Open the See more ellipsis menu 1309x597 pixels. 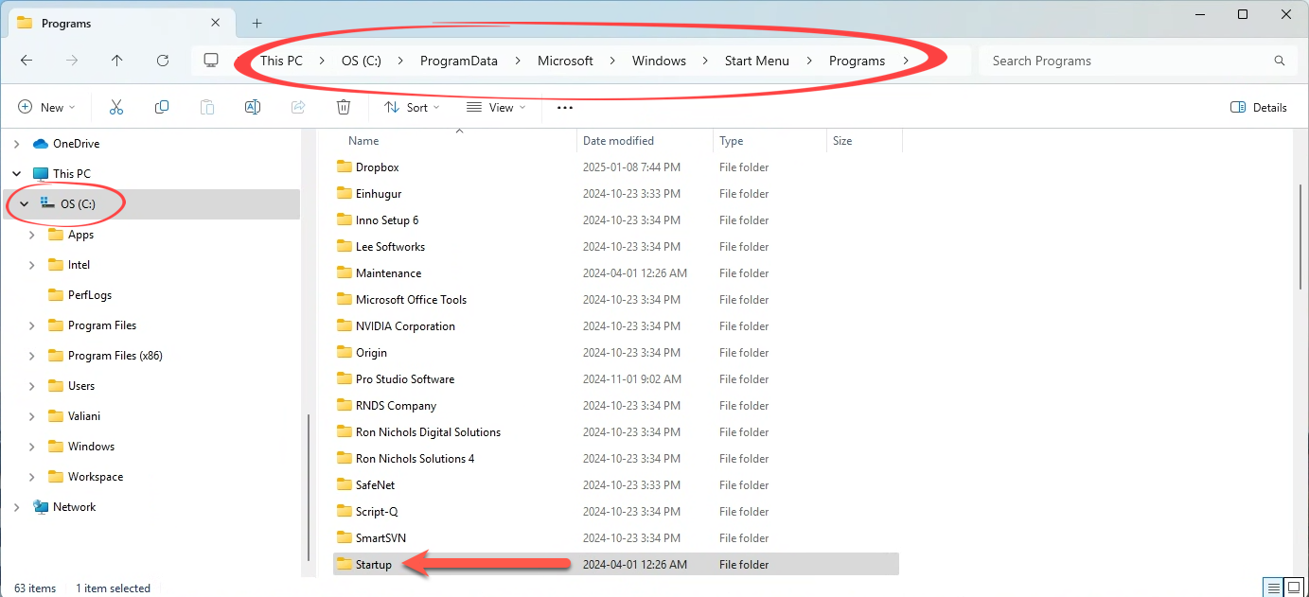565,108
